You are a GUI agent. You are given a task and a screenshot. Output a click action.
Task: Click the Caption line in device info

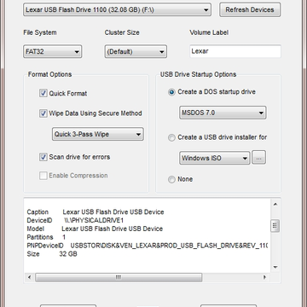coord(96,212)
